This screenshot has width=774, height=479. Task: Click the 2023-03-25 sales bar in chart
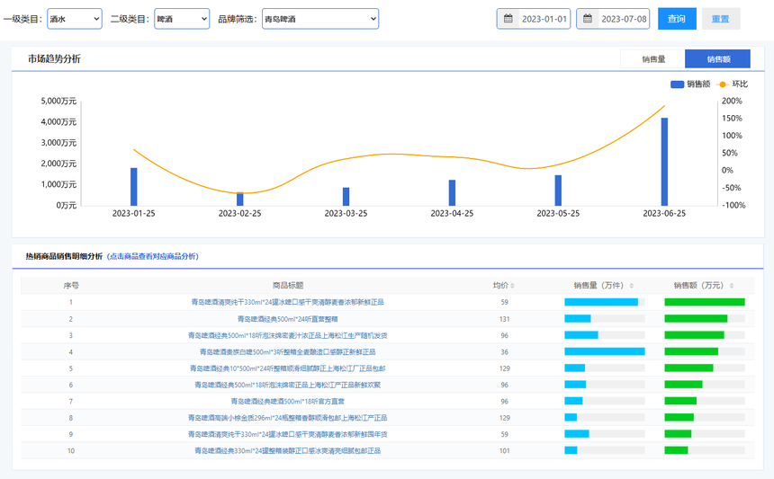(x=346, y=197)
